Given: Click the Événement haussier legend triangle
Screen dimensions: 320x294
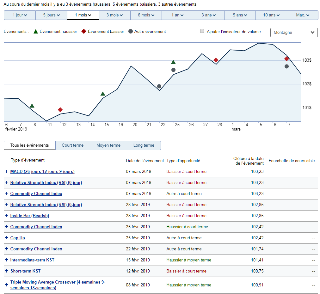Looking at the screenshot, I should pyautogui.click(x=36, y=31).
